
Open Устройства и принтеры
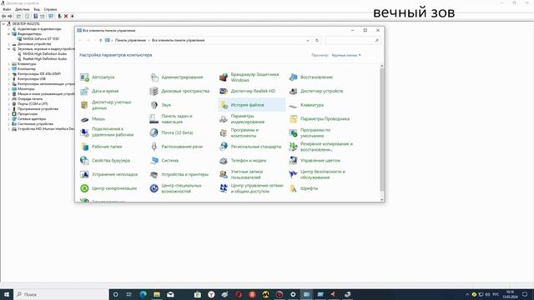[x=179, y=174]
